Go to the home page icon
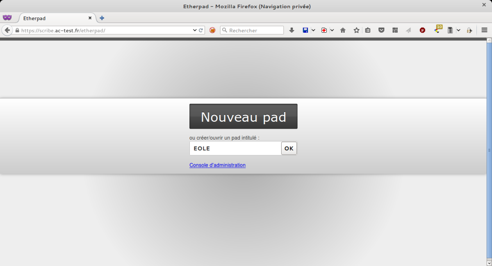Screen dimensions: 492x266 coord(343,30)
